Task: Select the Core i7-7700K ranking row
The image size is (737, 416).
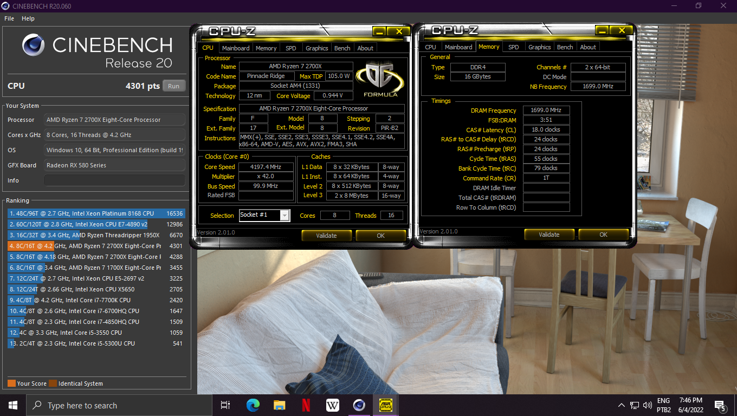Action: 96,300
